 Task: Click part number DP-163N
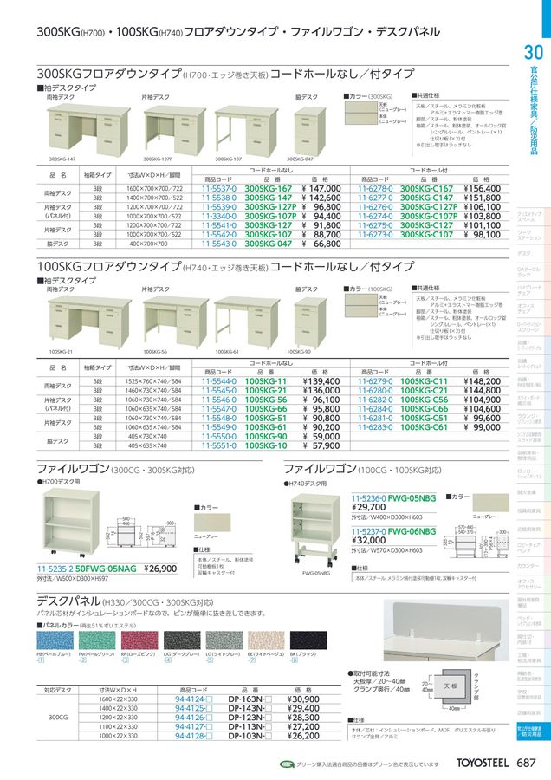[250, 699]
